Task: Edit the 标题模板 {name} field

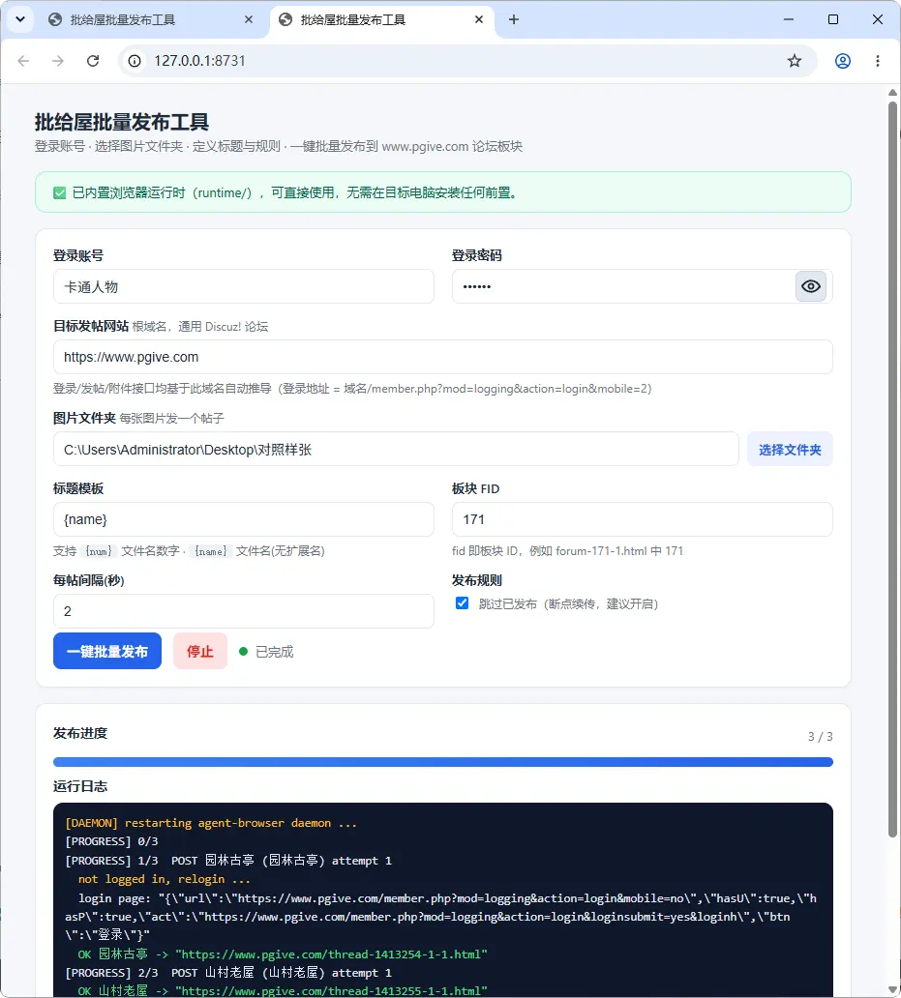Action: [243, 519]
